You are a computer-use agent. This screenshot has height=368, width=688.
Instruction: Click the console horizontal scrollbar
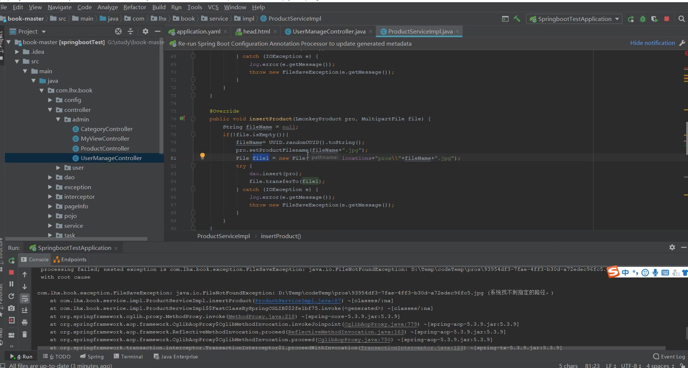point(351,348)
